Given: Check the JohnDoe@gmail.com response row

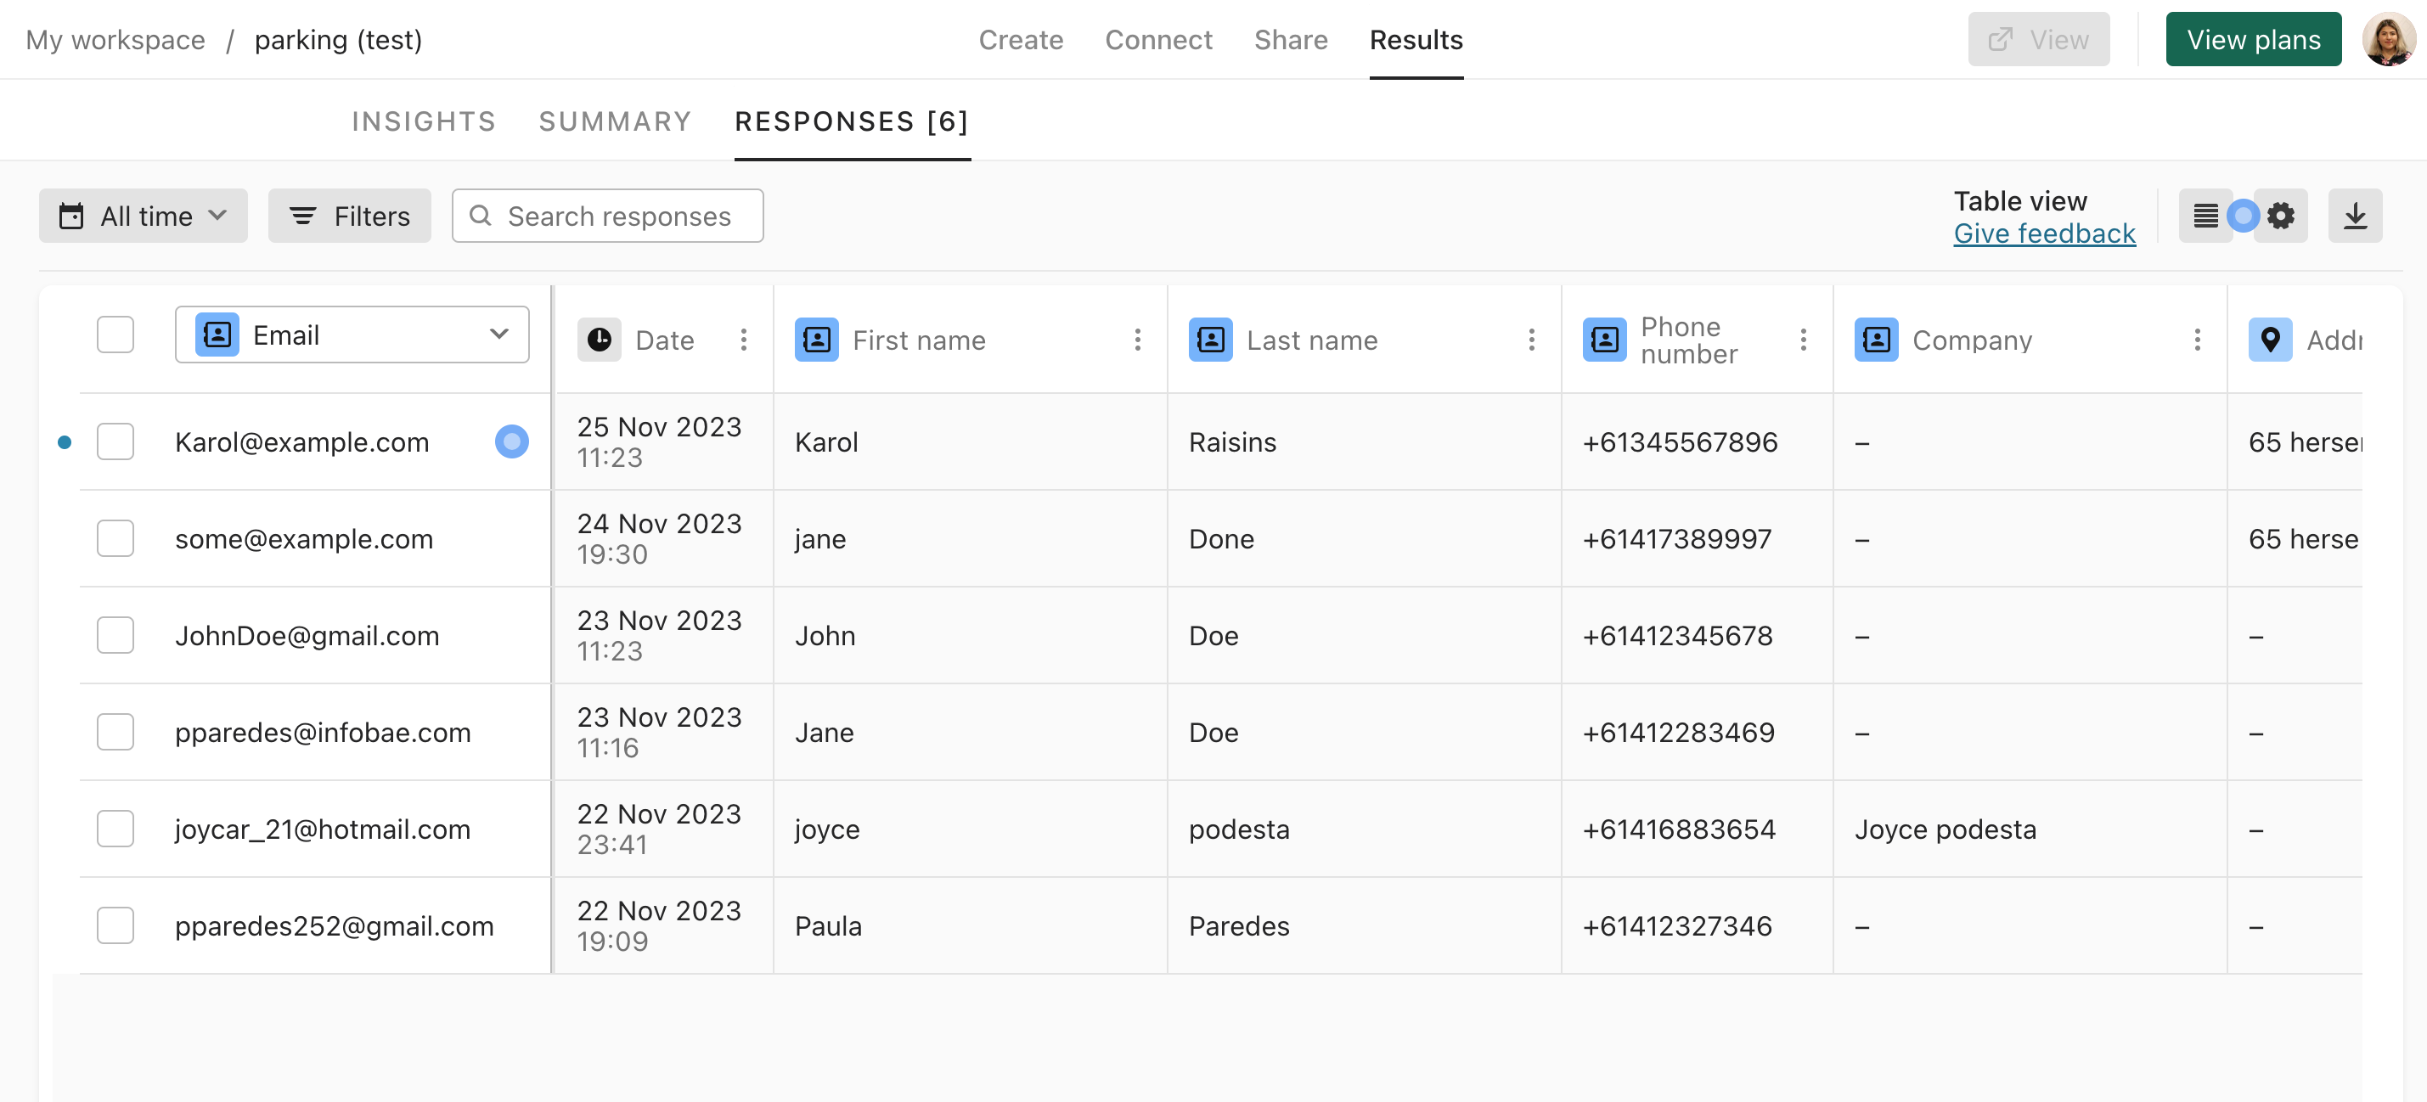Looking at the screenshot, I should pos(115,636).
